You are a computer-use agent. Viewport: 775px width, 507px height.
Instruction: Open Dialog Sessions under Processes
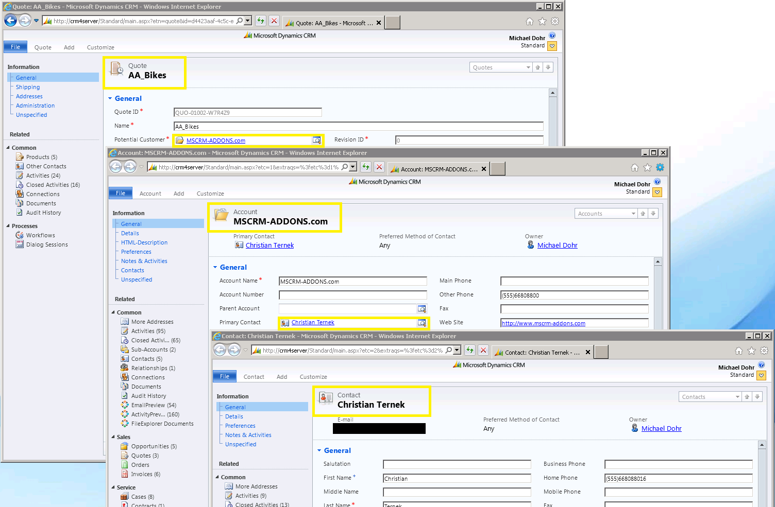(46, 244)
